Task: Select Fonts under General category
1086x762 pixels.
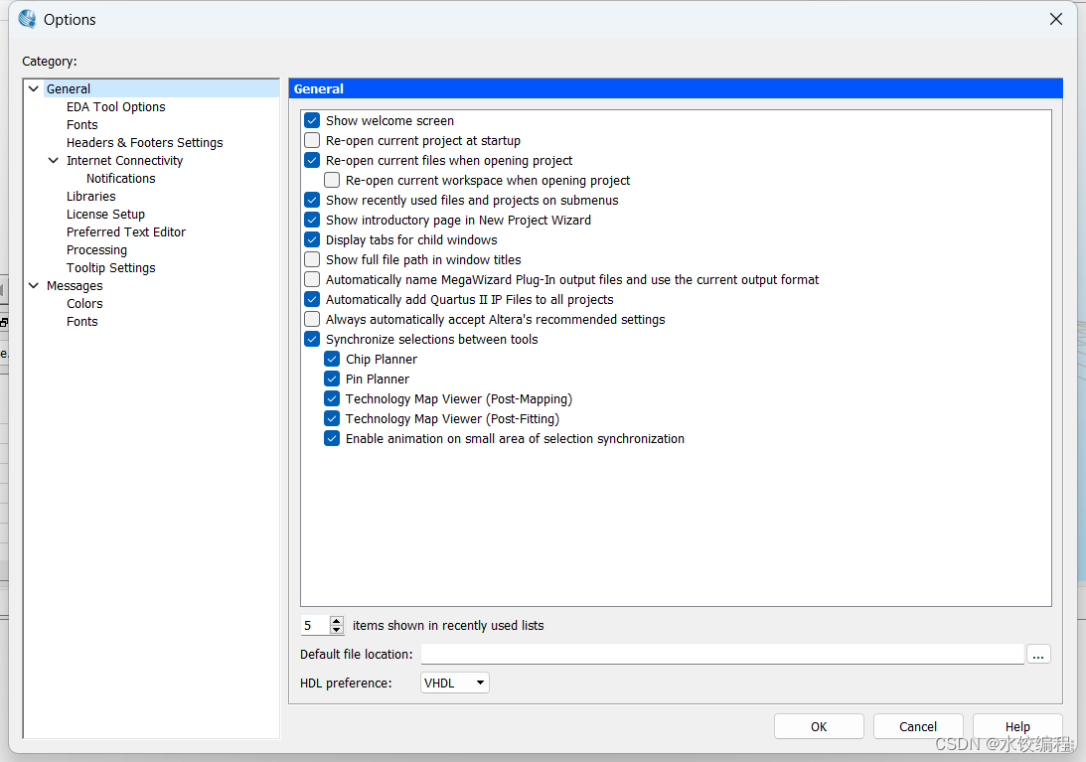Action: click(x=81, y=125)
